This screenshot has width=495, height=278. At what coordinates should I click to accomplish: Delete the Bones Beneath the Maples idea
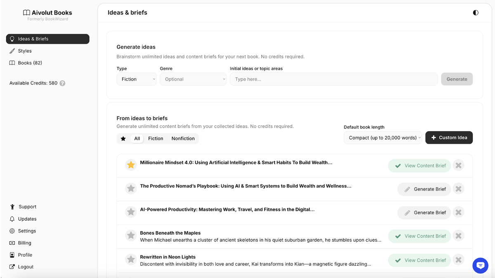coord(458,236)
